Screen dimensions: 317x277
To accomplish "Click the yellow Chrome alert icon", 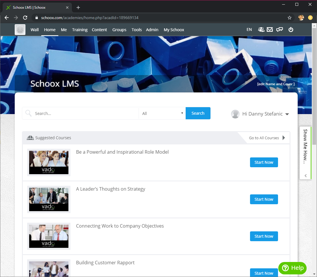I will (x=310, y=18).
